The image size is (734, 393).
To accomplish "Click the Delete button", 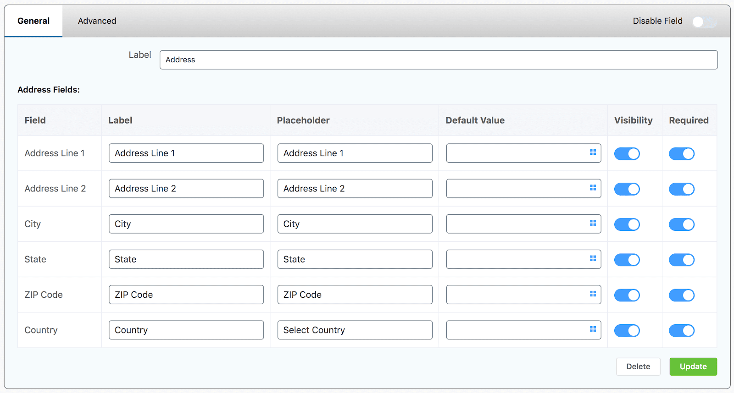I will [x=638, y=366].
